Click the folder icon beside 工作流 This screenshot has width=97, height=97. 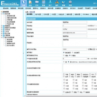coord(3,32)
